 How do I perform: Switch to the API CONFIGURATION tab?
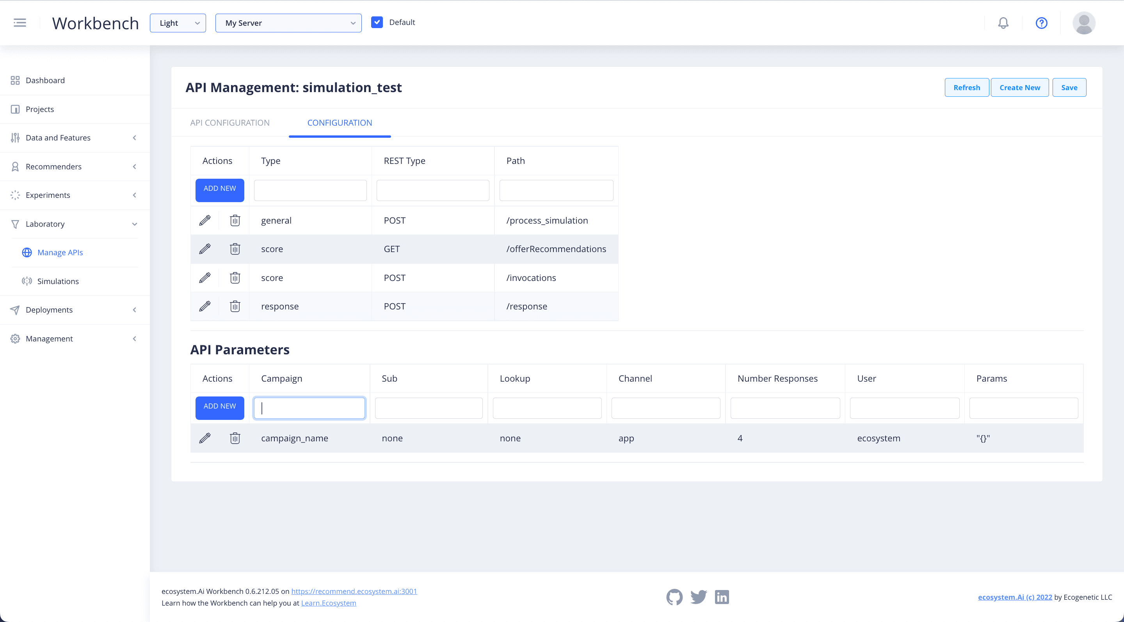pyautogui.click(x=230, y=123)
